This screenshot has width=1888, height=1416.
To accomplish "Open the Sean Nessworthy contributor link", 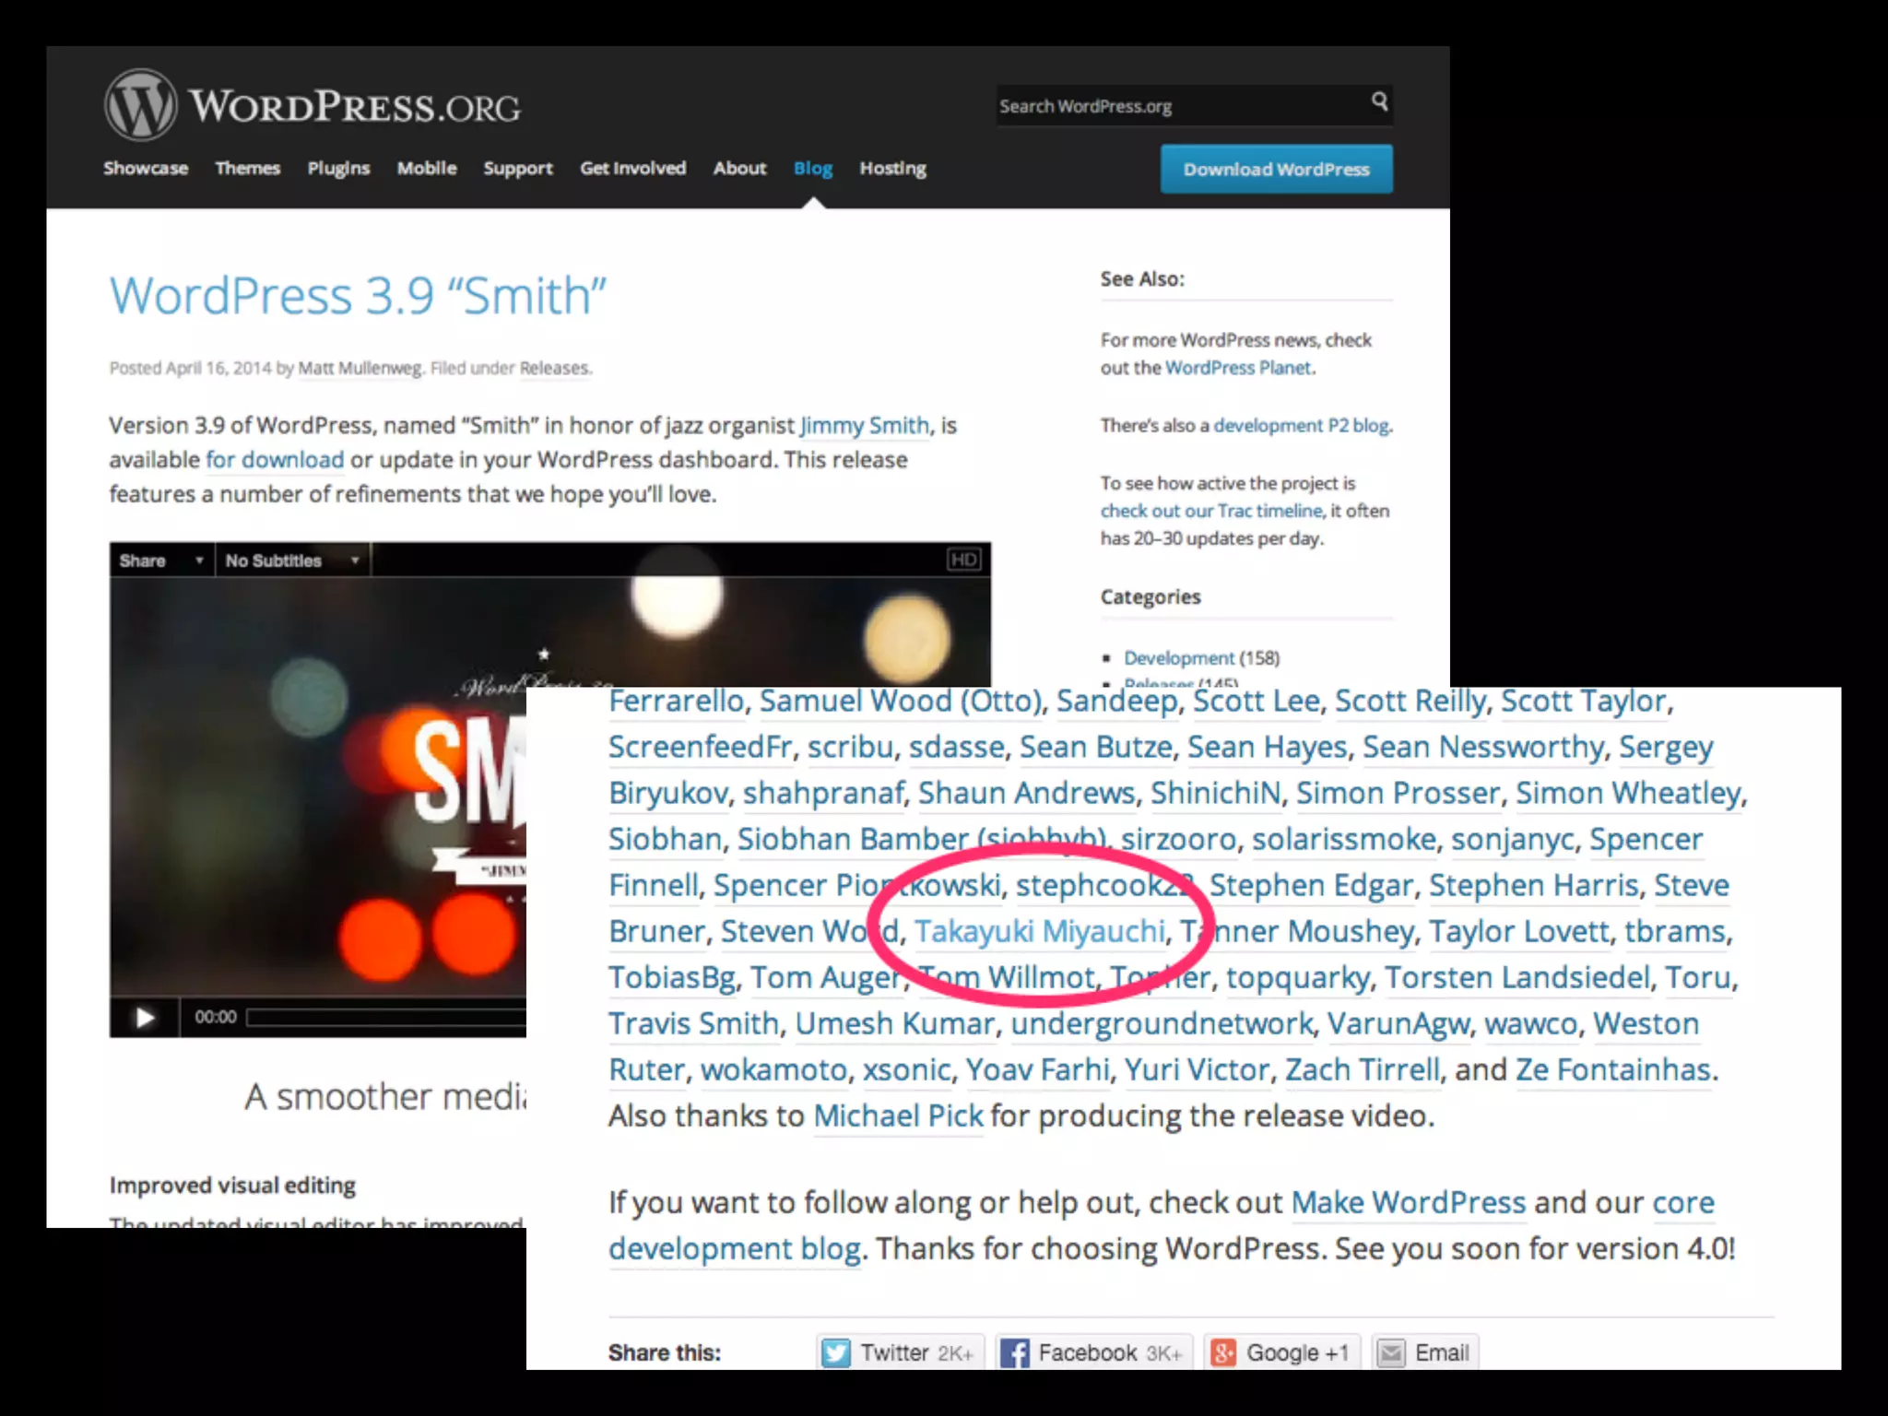I will pos(1483,747).
